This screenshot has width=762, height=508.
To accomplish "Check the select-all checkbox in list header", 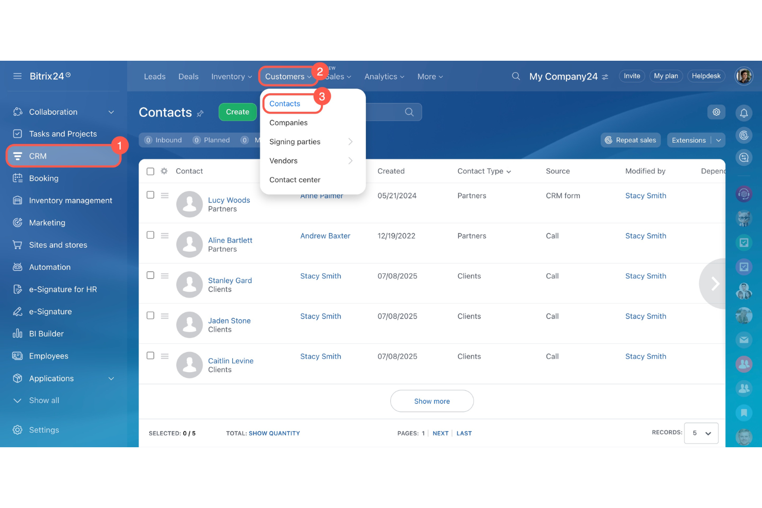I will click(x=150, y=171).
